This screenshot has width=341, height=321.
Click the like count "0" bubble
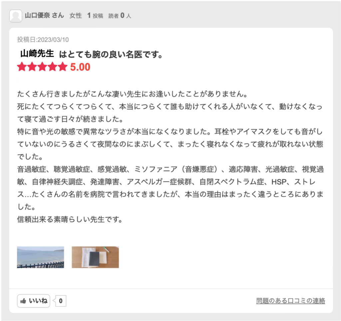click(x=61, y=301)
